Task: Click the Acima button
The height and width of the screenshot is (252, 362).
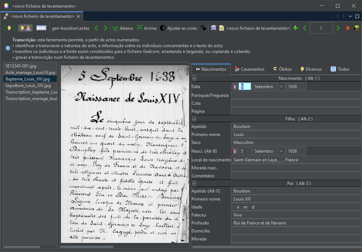Action: tap(147, 28)
